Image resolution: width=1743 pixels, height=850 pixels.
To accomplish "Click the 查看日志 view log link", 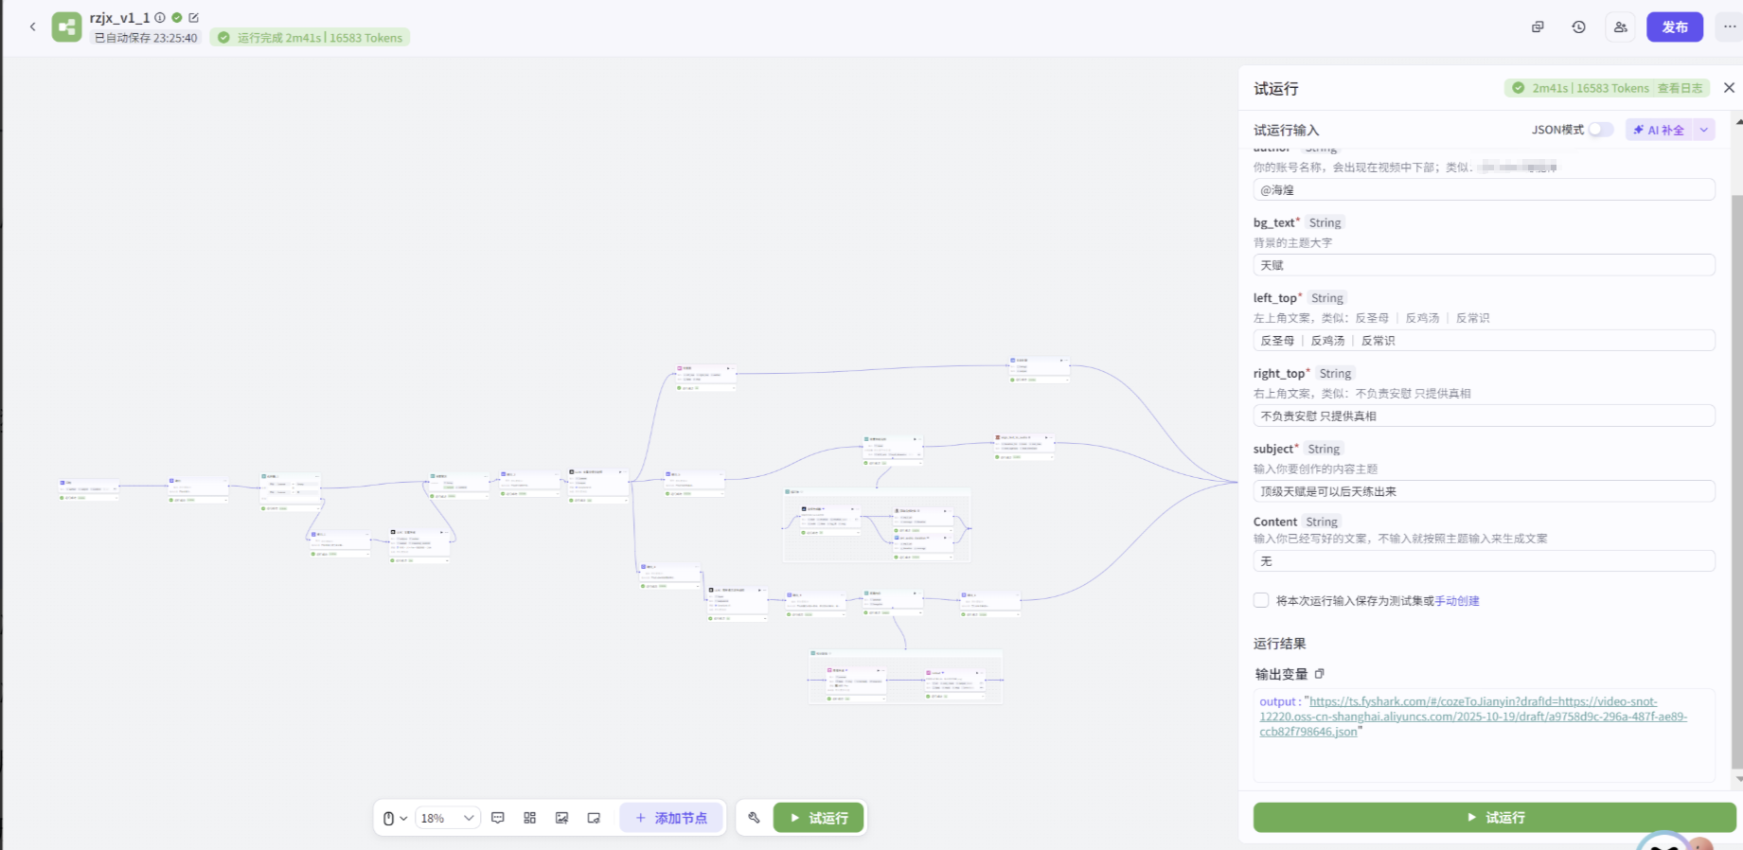I will (x=1680, y=88).
